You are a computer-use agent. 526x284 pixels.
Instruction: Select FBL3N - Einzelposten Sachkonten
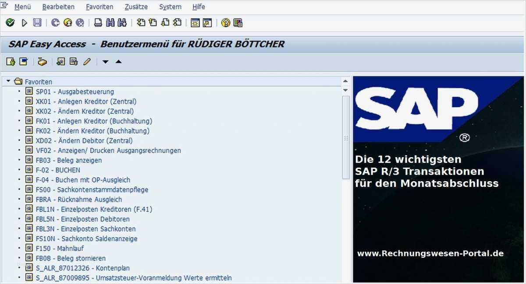click(86, 229)
